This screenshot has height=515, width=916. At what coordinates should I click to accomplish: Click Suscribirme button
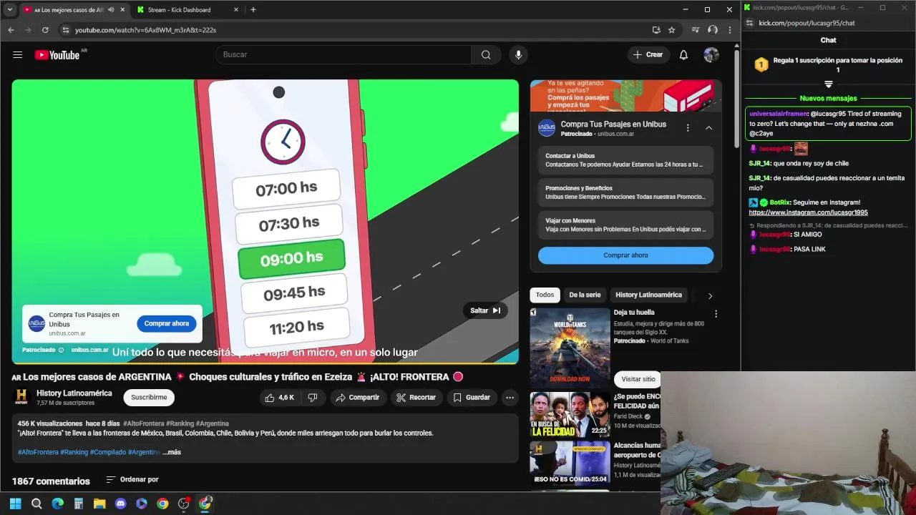149,398
